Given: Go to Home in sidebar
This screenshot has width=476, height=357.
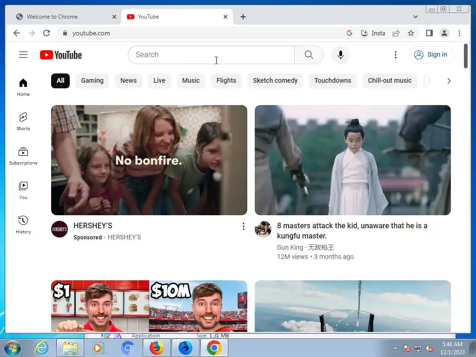Looking at the screenshot, I should coord(23,87).
